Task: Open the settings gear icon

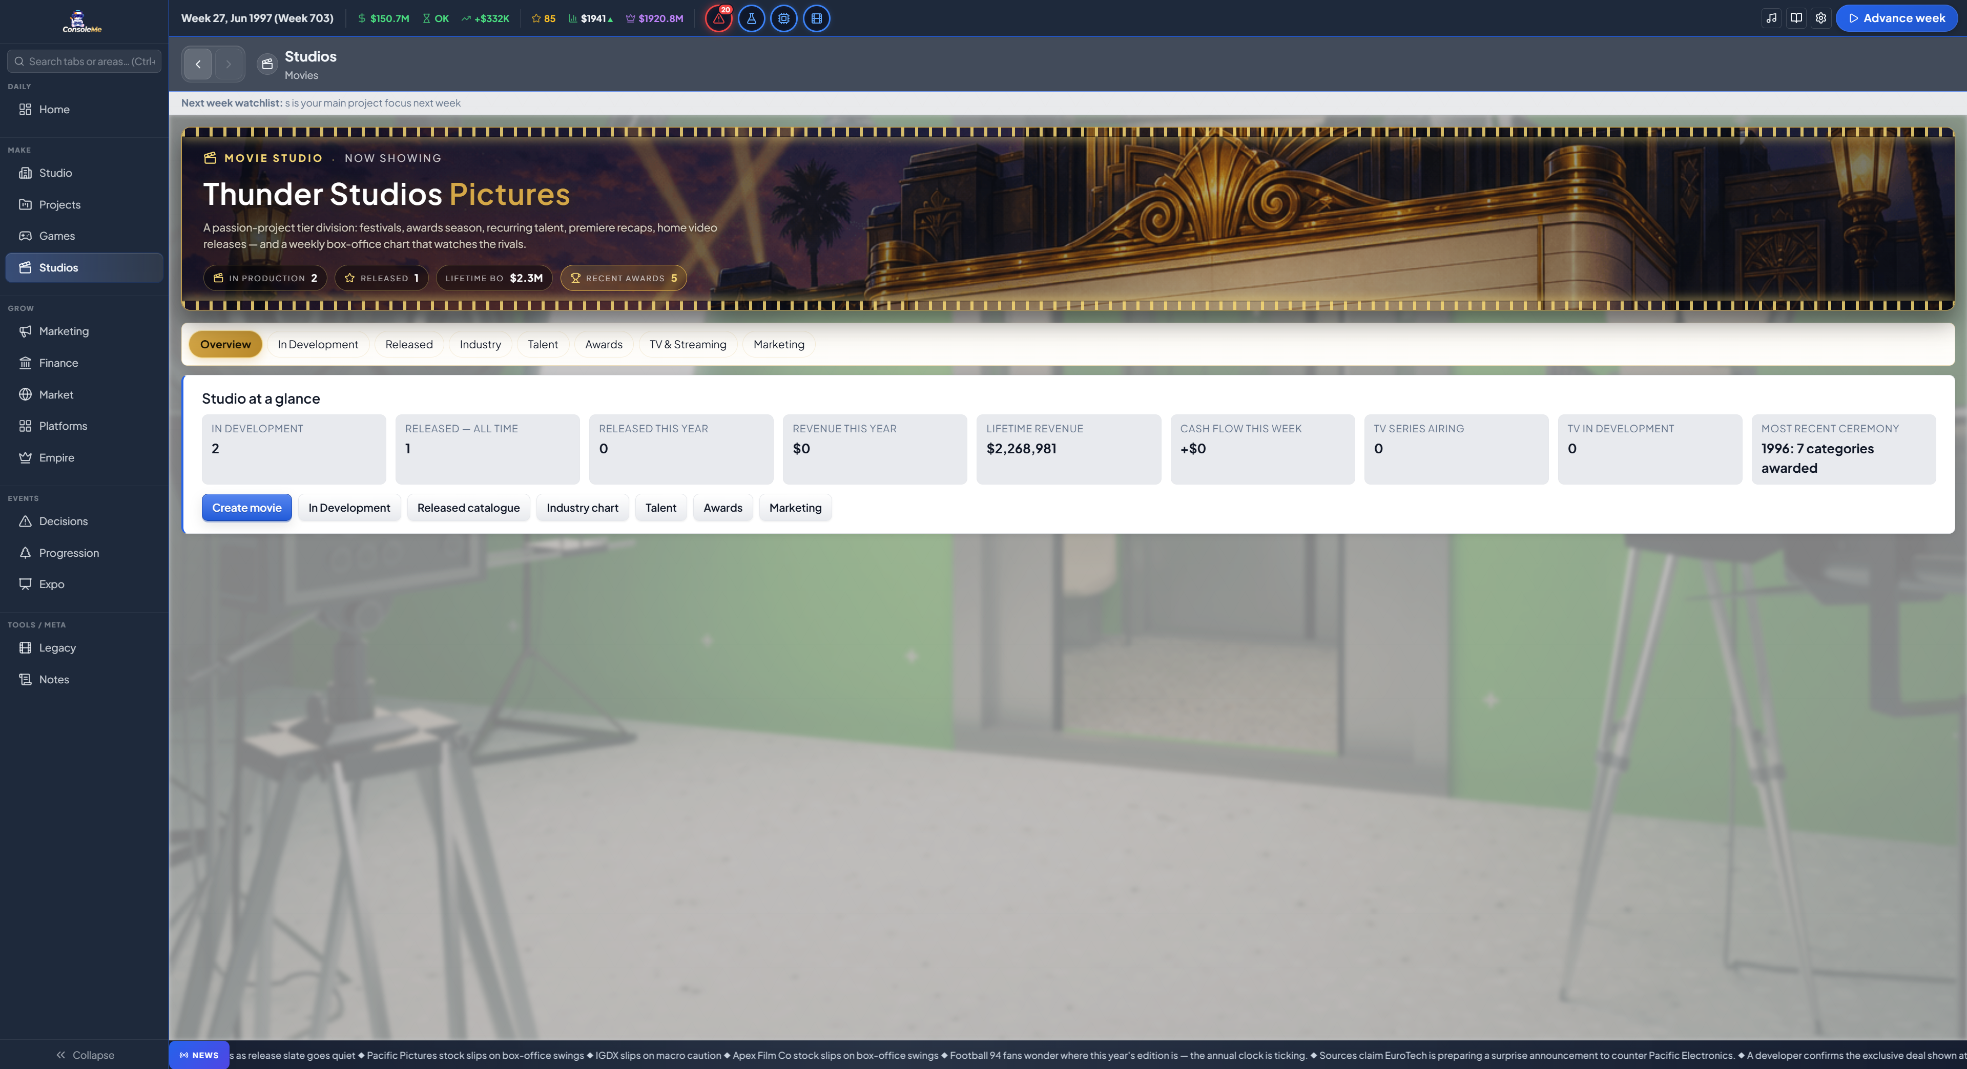Action: 1821,18
